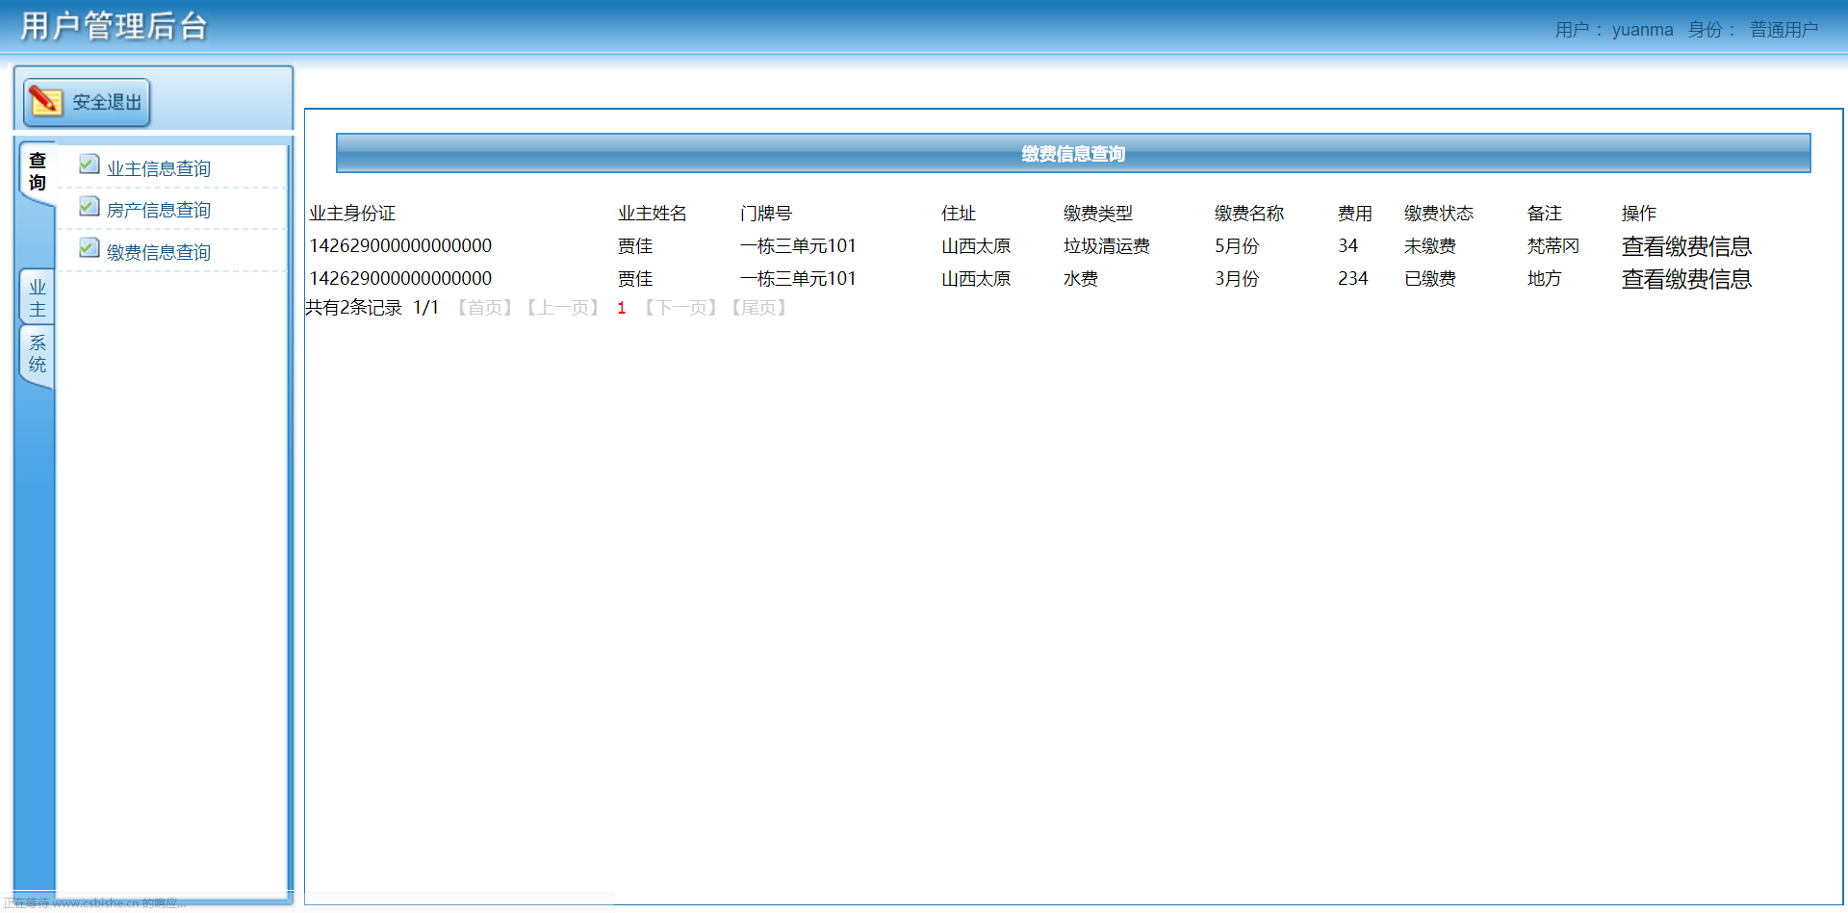Click the checkbox icon beside 业主信息查询

point(89,165)
